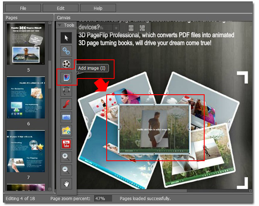Select the Add sound headphones tool

66,91
